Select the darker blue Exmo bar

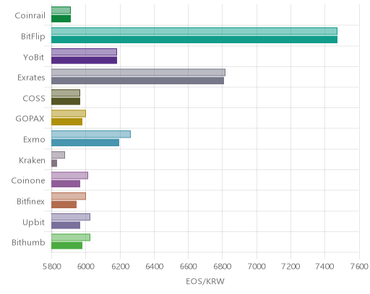click(x=85, y=143)
